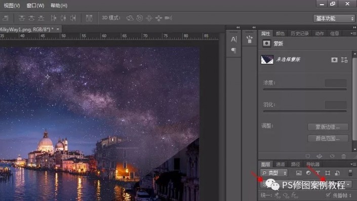Click distribute bottom edges icon

tap(41, 18)
